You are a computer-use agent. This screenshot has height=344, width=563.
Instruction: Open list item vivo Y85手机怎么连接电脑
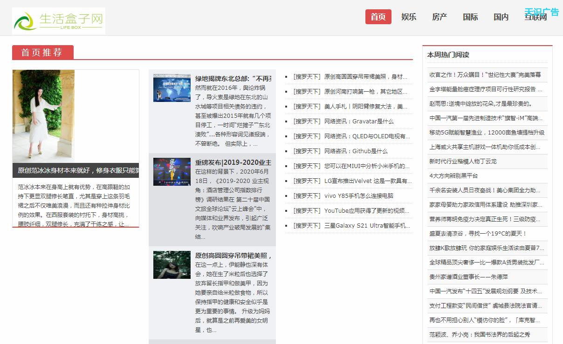click(359, 196)
